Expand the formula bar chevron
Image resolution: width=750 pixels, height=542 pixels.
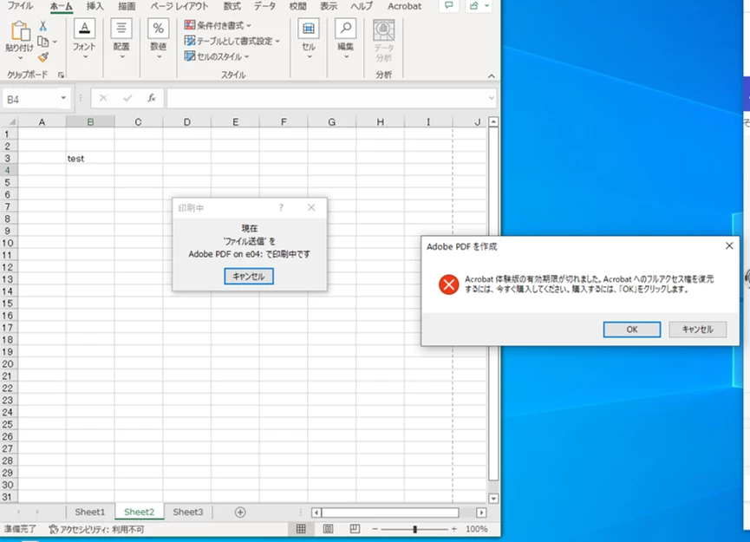tap(492, 98)
